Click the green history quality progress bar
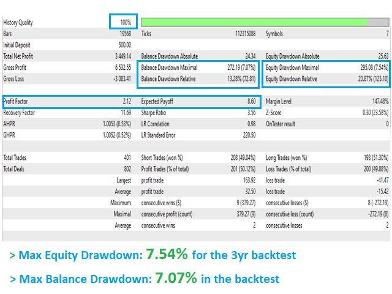This screenshot has width=392, height=294. pos(265,22)
